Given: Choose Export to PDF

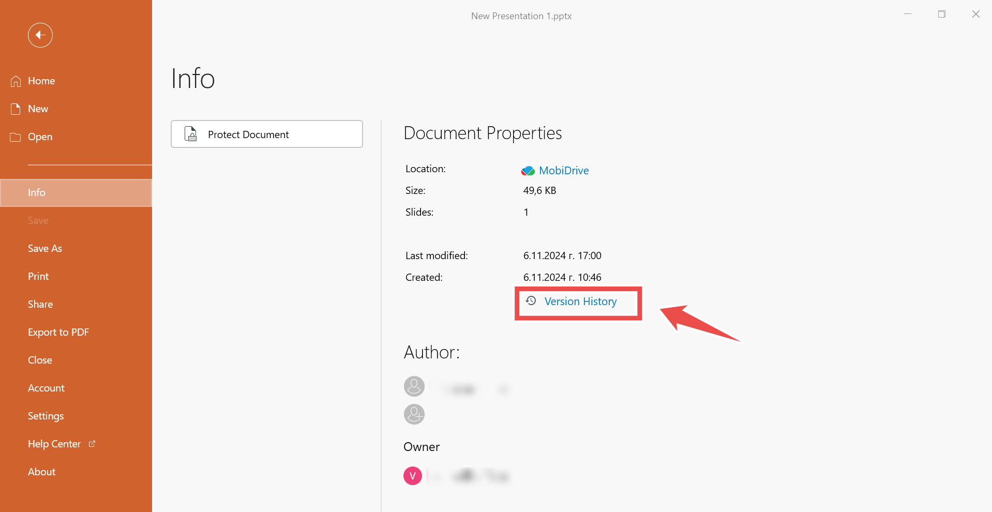Looking at the screenshot, I should [x=58, y=333].
